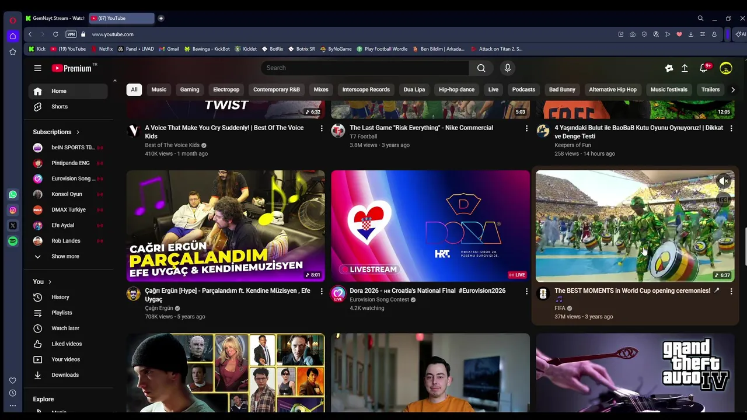Image resolution: width=747 pixels, height=420 pixels.
Task: Reload the page
Action: (x=55, y=34)
